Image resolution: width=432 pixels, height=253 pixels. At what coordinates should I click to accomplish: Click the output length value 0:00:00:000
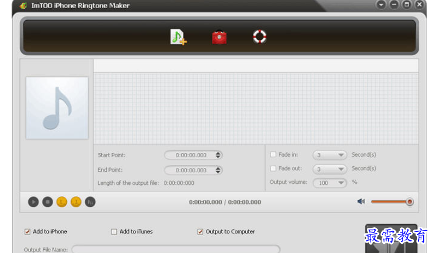179,183
